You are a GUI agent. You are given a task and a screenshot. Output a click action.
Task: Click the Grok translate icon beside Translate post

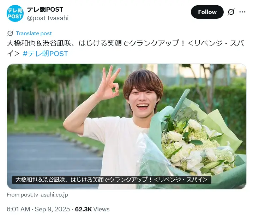point(10,34)
